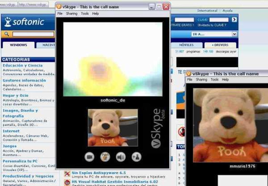Click the HS Visual Habitat program icon
Screen dimensions: 268x186
tap(67, 182)
